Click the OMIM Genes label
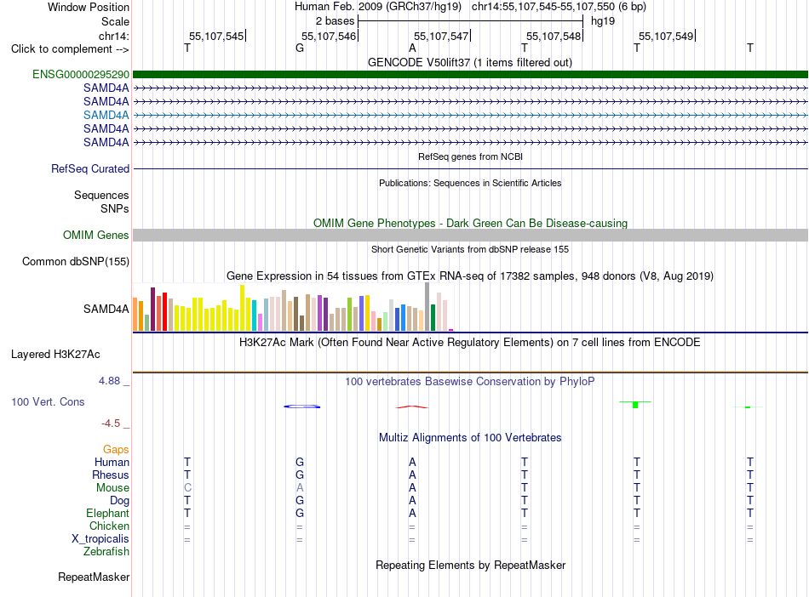 (x=95, y=235)
